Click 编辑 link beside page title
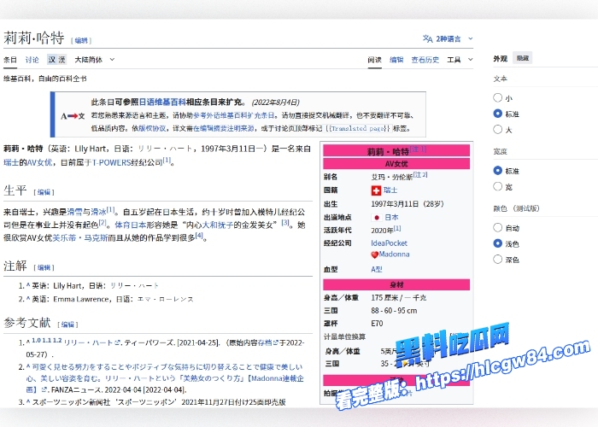 (x=81, y=40)
